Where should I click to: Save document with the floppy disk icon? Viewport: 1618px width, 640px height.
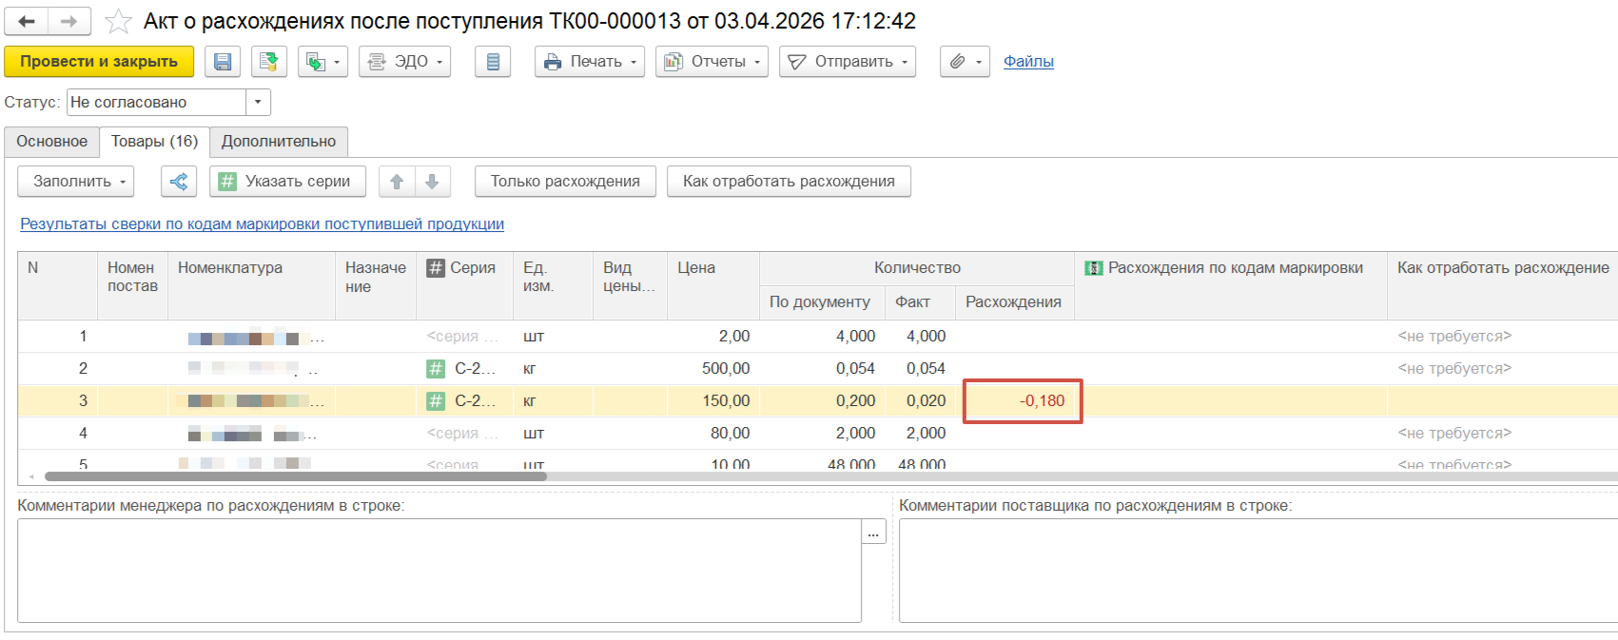[223, 62]
